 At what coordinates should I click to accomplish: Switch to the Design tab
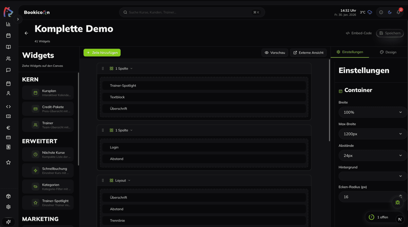click(x=388, y=52)
